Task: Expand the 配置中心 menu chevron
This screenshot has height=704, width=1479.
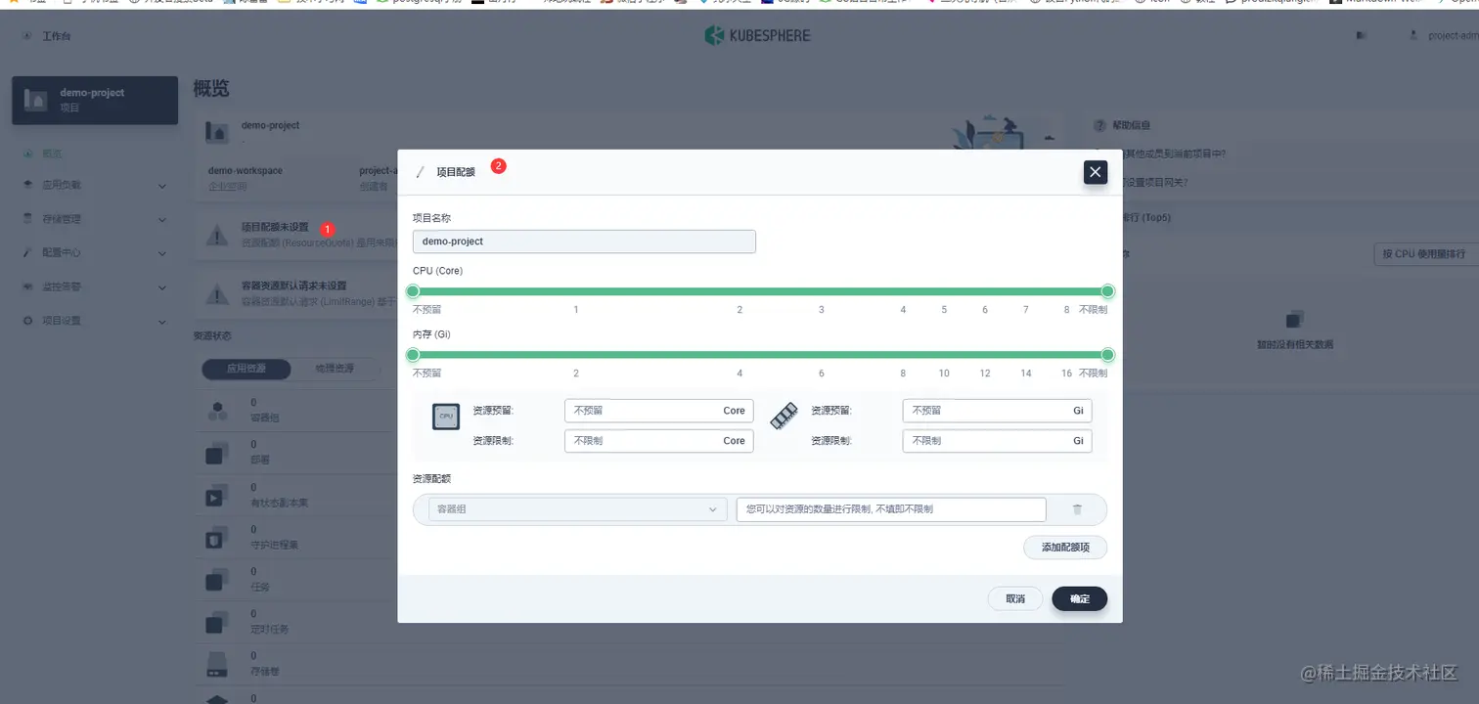Action: point(162,252)
